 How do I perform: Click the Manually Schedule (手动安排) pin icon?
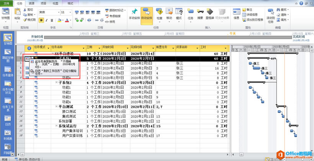pyautogui.click(x=134, y=13)
